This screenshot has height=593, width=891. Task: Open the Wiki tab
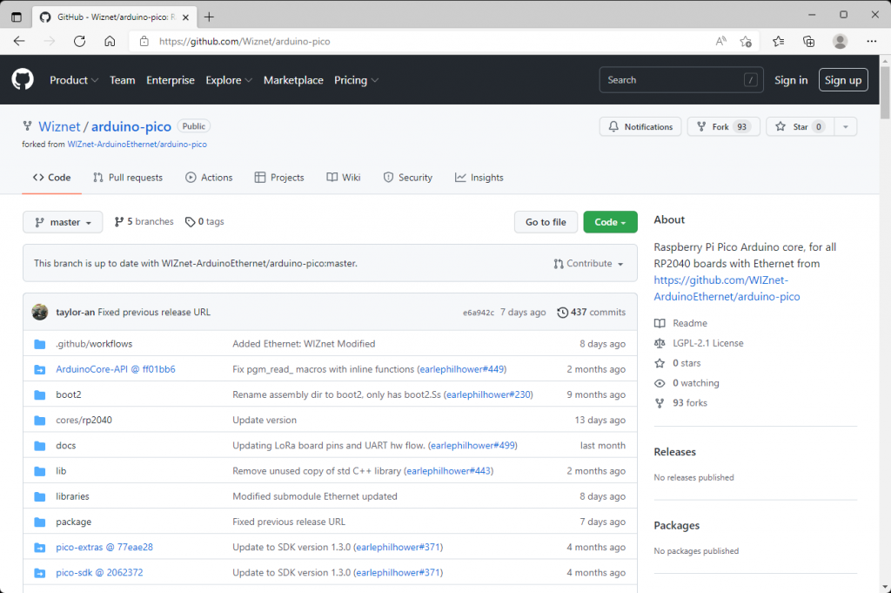(x=343, y=178)
